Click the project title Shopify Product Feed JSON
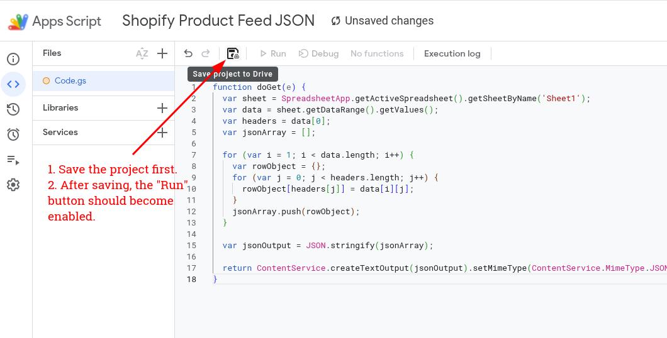The width and height of the screenshot is (667, 338). [218, 21]
